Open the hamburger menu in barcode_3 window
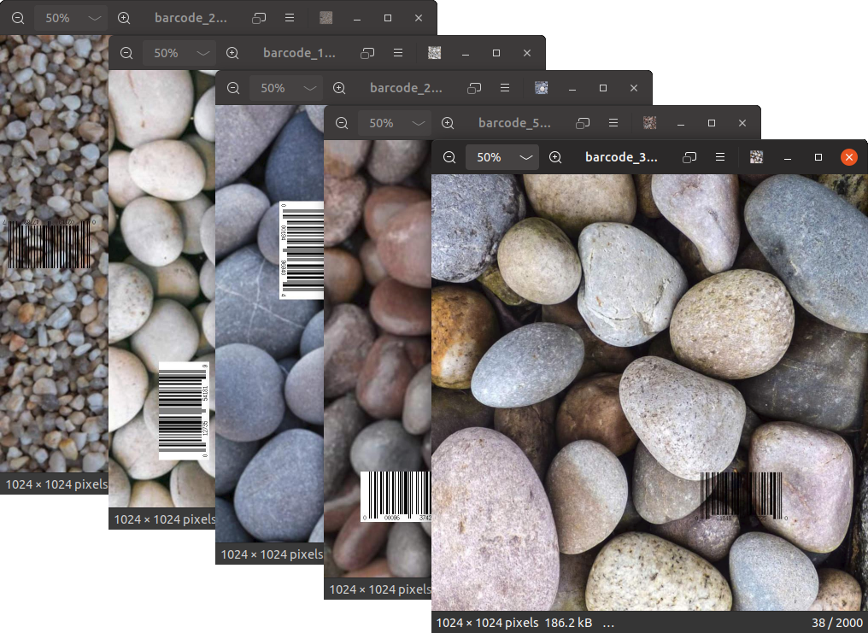This screenshot has width=868, height=633. 720,157
